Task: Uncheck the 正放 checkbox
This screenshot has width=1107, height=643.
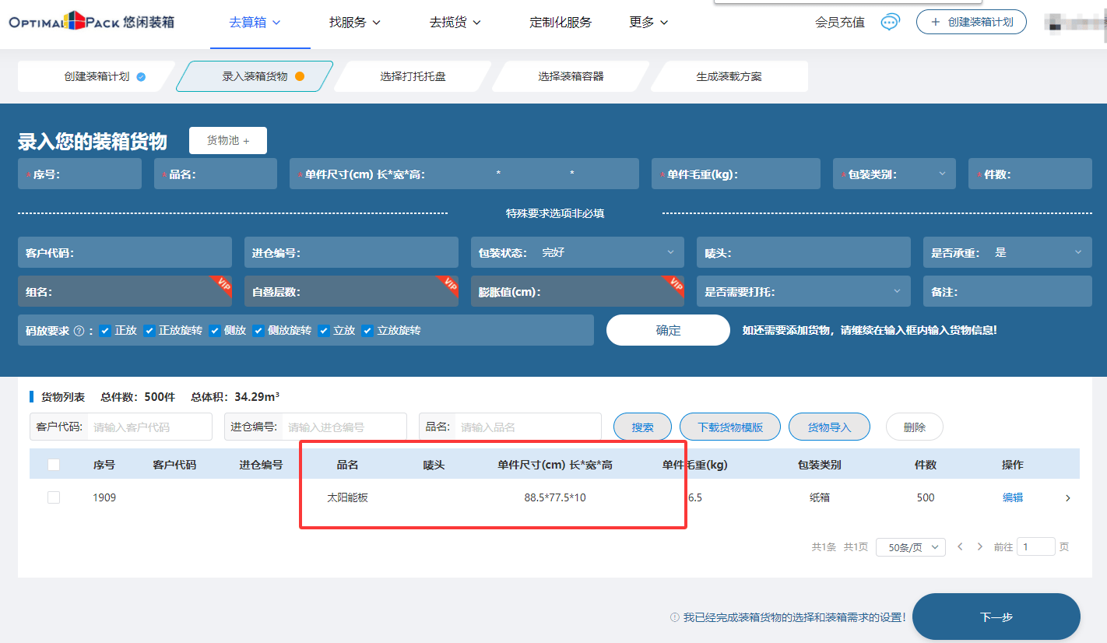Action: point(105,331)
